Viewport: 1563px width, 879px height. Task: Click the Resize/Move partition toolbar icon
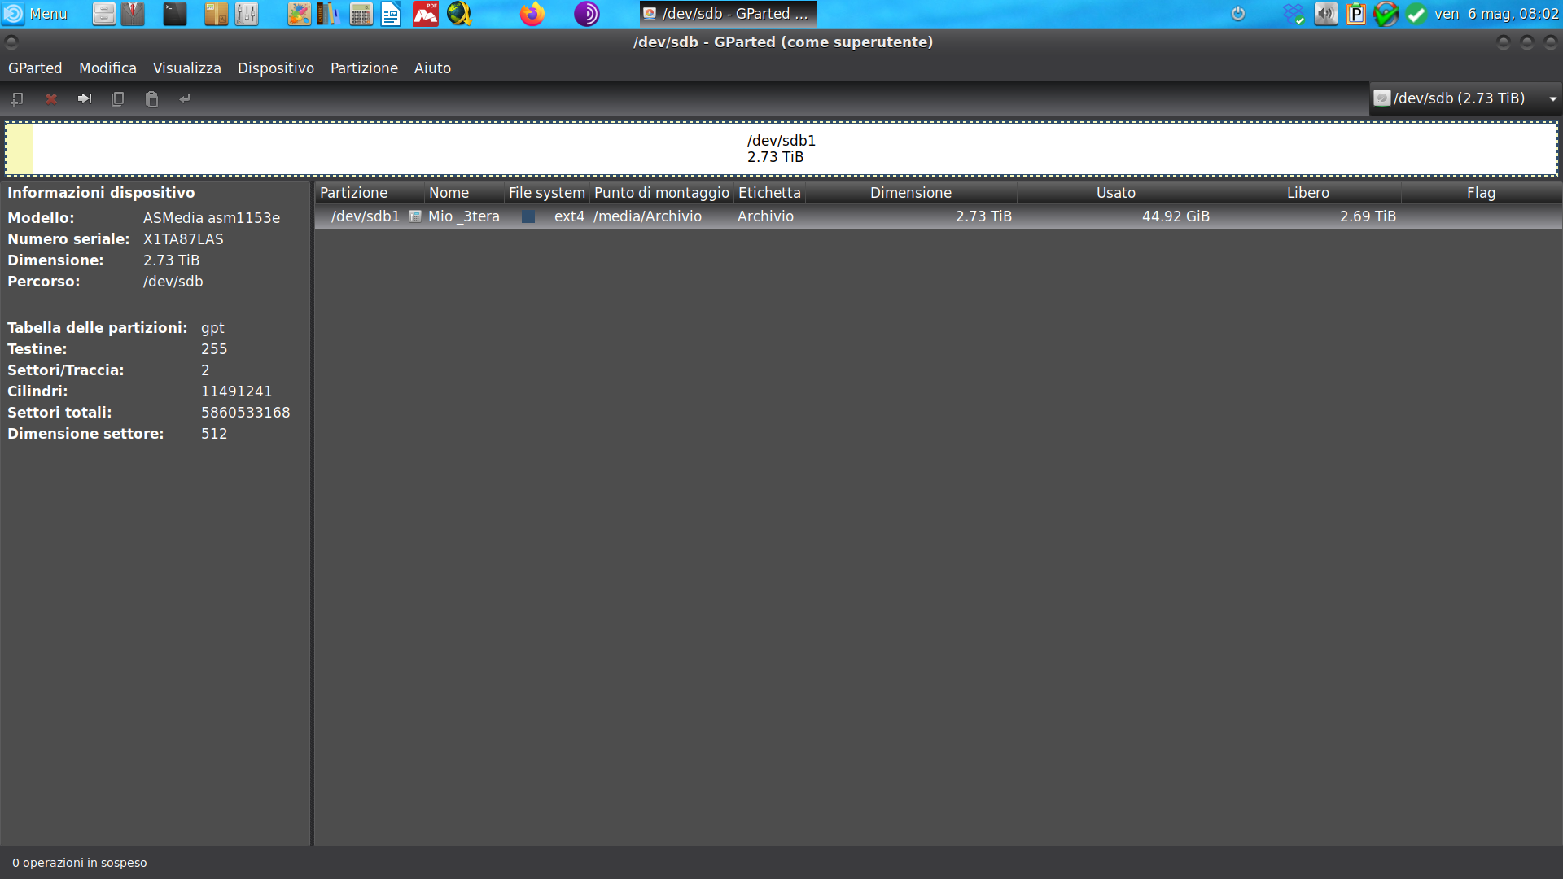[x=84, y=98]
